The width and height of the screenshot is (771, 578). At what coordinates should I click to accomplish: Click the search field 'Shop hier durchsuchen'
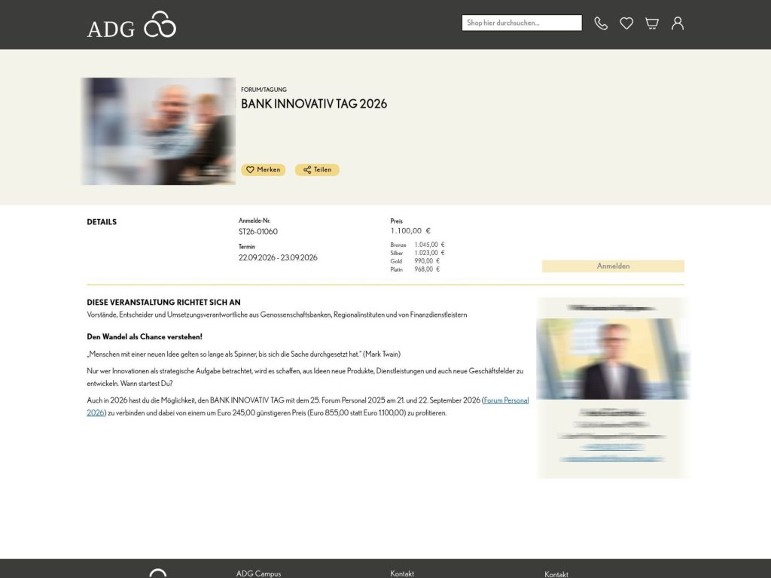pos(521,23)
